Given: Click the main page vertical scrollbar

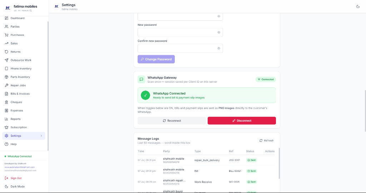Looking at the screenshot, I should (365, 111).
